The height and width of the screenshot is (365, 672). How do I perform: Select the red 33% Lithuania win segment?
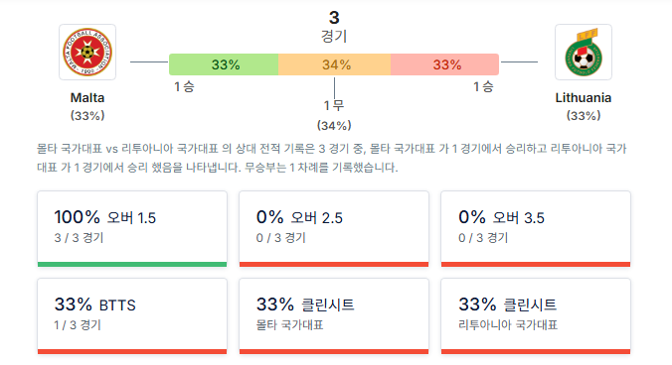click(445, 64)
